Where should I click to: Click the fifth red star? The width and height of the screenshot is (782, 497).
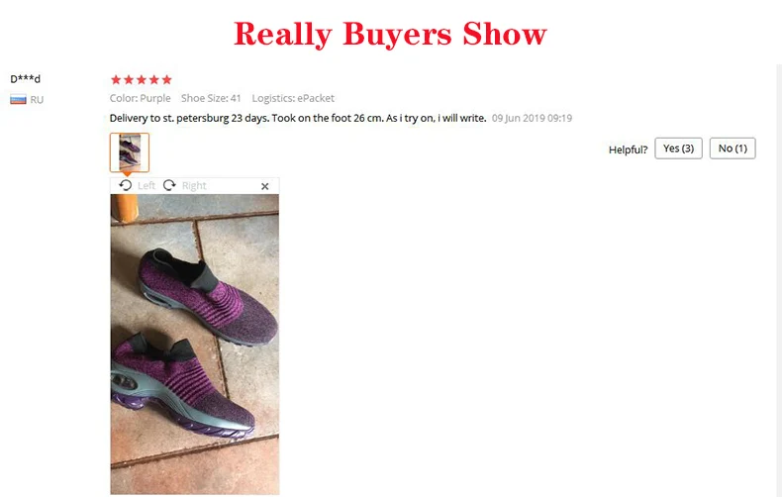tap(167, 80)
